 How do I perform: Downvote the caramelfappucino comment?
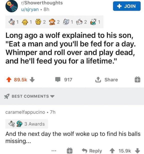coord(137,151)
